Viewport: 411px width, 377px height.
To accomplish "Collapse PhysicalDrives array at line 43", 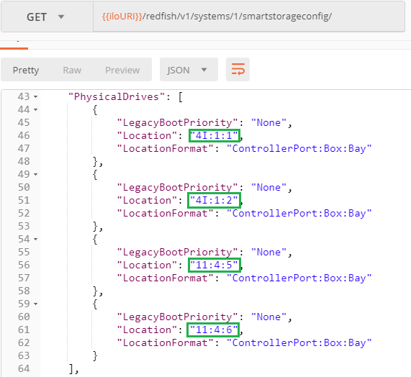I will point(36,97).
